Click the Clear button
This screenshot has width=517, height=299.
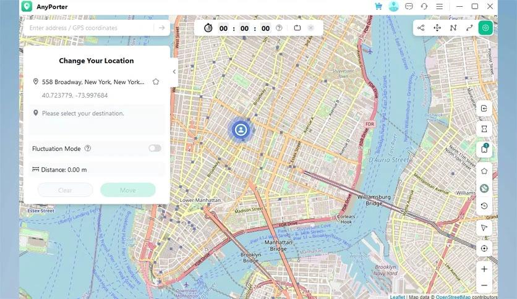pyautogui.click(x=66, y=190)
